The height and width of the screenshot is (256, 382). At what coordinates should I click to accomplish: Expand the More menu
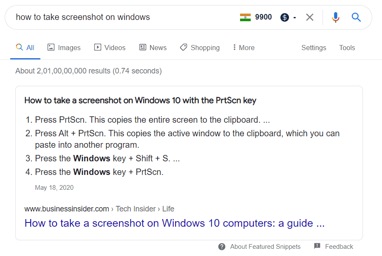pyautogui.click(x=243, y=48)
